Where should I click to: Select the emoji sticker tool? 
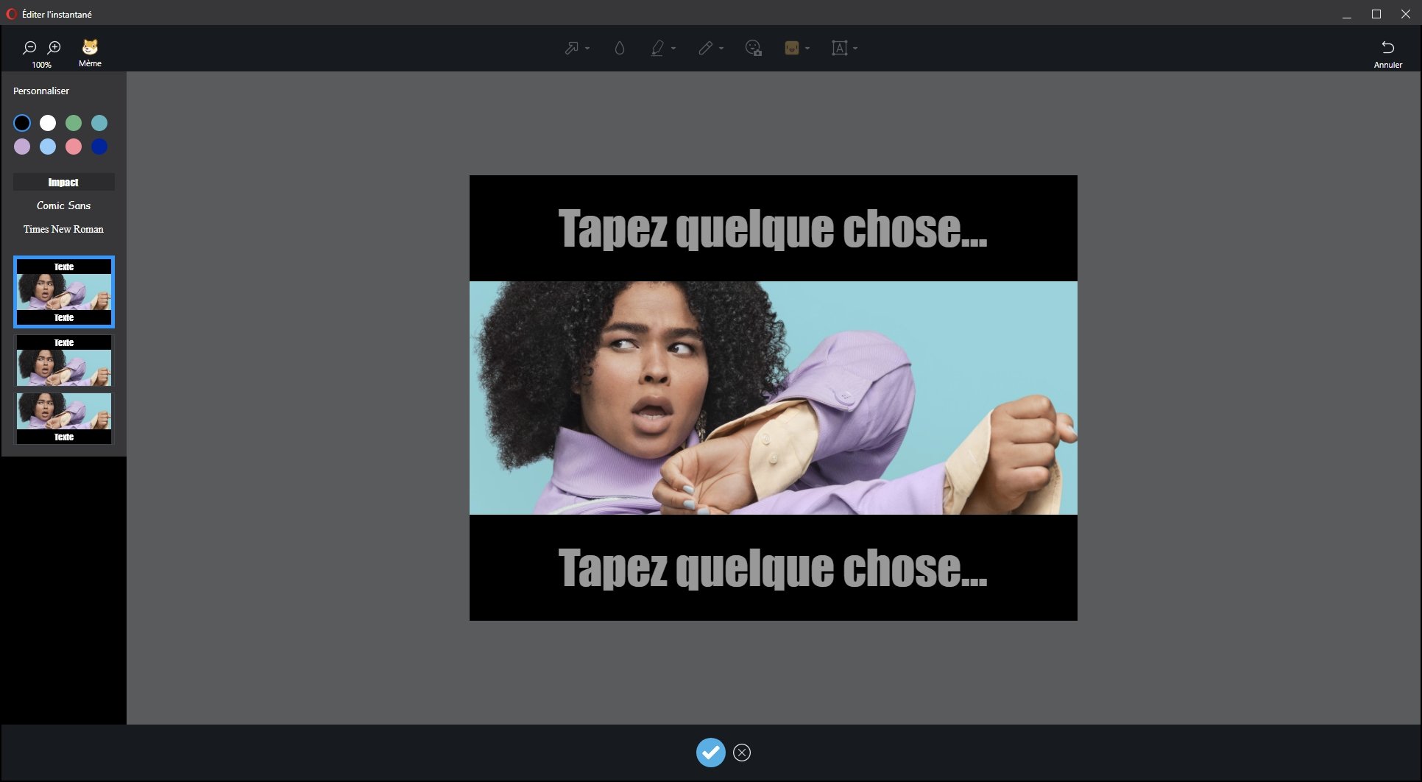click(792, 49)
